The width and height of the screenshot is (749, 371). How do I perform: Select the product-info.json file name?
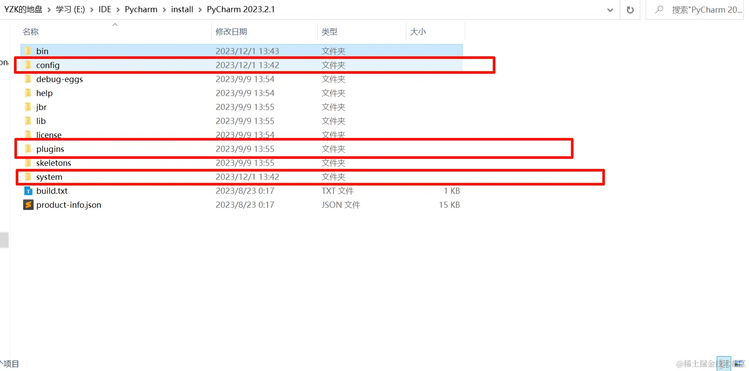point(69,205)
